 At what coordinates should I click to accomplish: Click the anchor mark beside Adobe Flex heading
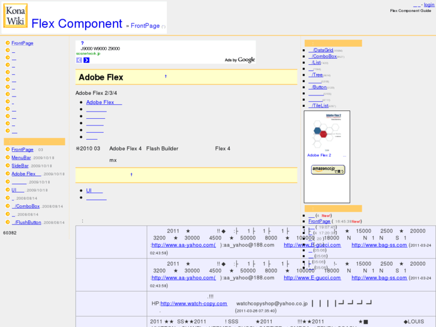(x=166, y=76)
